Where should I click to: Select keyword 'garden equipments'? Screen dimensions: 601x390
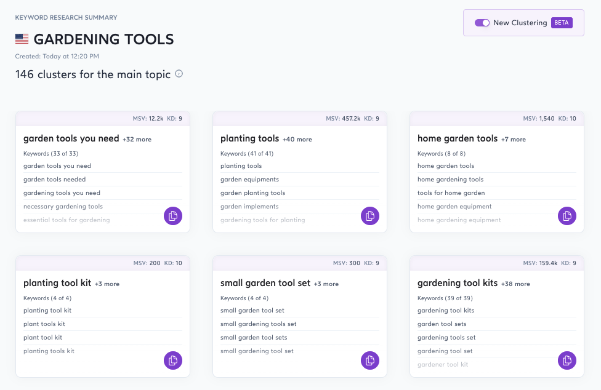(x=249, y=180)
